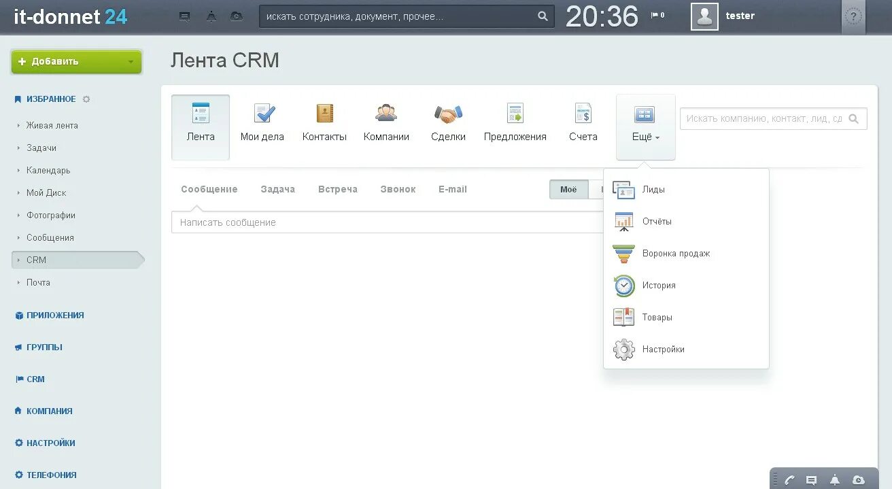Open the cloud disk icon in header

pyautogui.click(x=237, y=16)
